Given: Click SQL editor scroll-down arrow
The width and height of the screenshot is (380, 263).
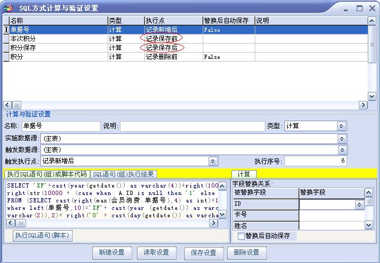Looking at the screenshot, I should tap(222, 214).
